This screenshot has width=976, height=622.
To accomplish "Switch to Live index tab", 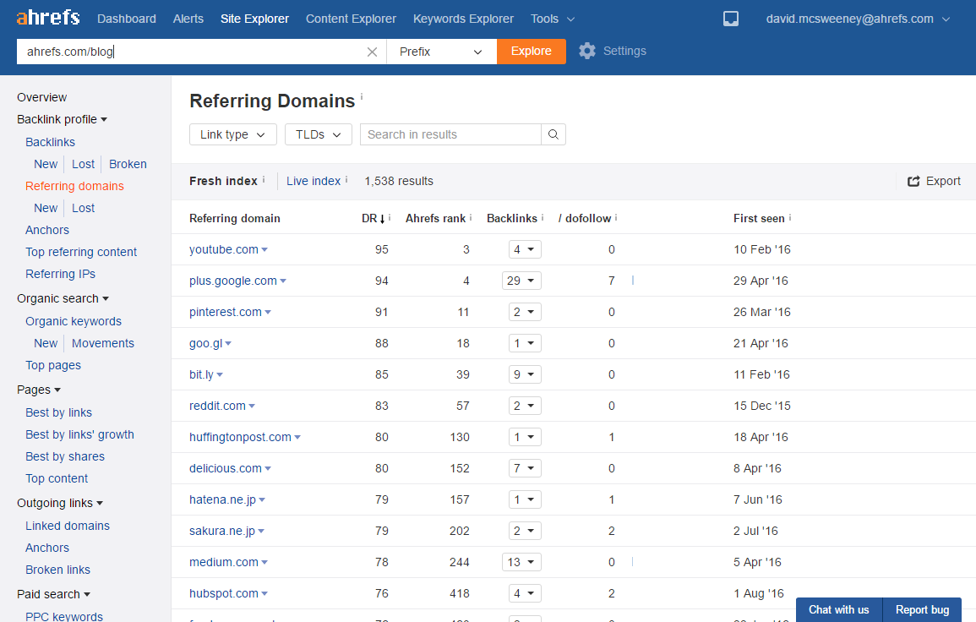I will pos(314,181).
